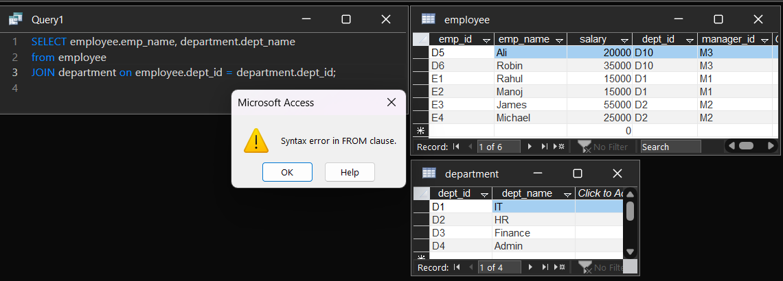Select the row selector for Robin's record
This screenshot has width=783, height=281.
[x=420, y=66]
